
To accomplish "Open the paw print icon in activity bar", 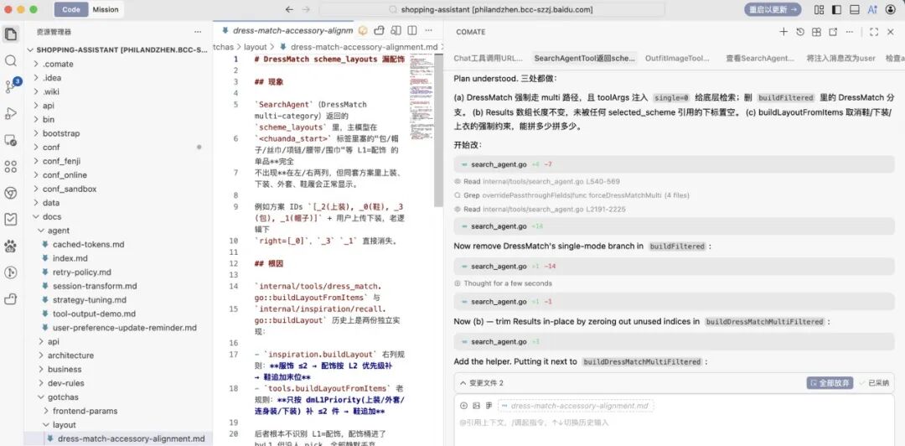I will pos(11,246).
